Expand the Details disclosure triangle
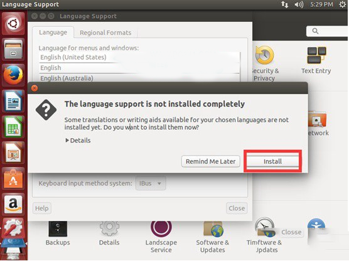The image size is (349, 261). (67, 141)
